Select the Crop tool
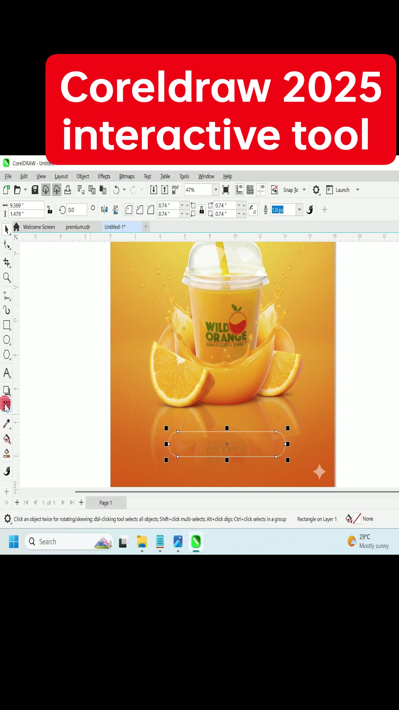The image size is (399, 710). point(6,263)
